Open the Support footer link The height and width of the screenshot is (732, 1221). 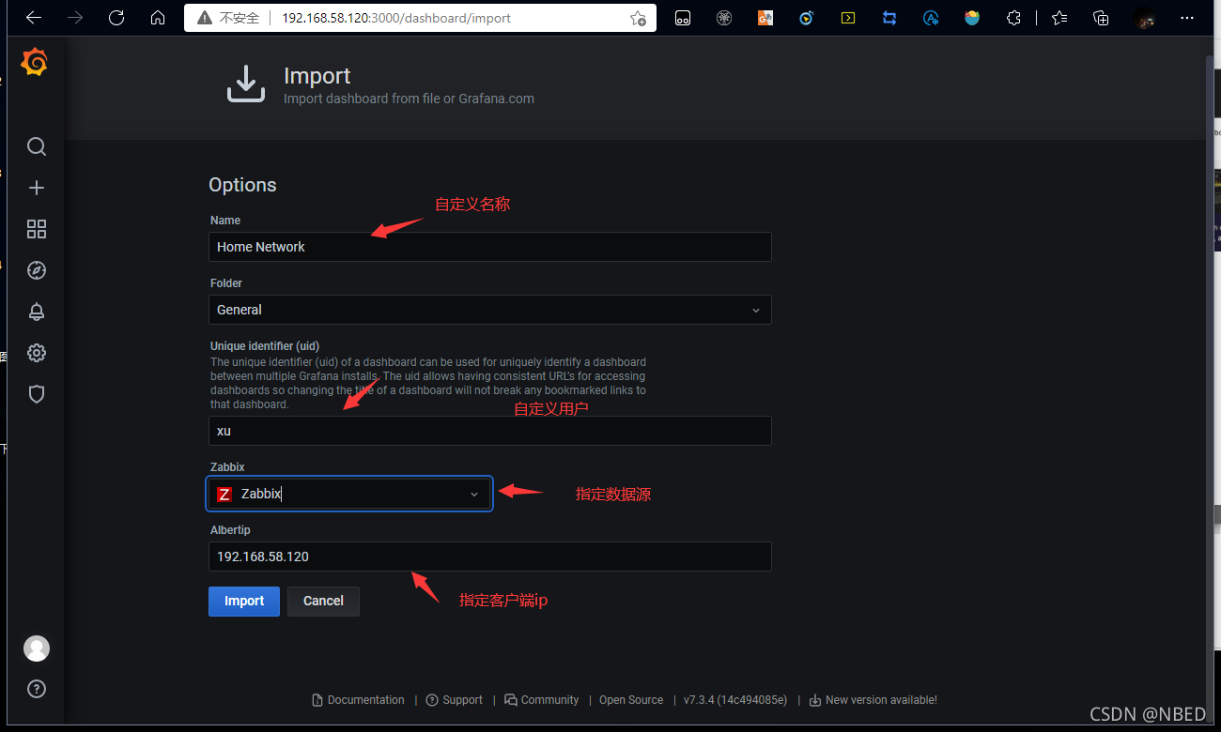coord(455,700)
